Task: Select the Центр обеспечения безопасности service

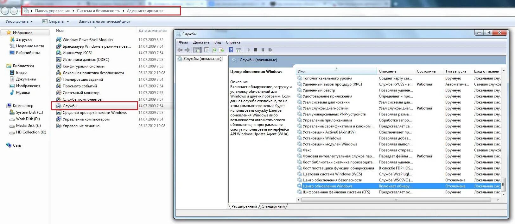Action: pos(399,180)
